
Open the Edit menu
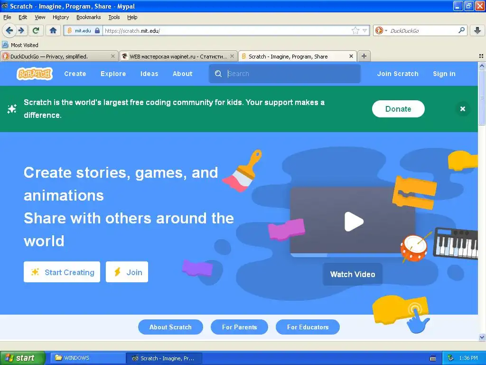coord(23,17)
